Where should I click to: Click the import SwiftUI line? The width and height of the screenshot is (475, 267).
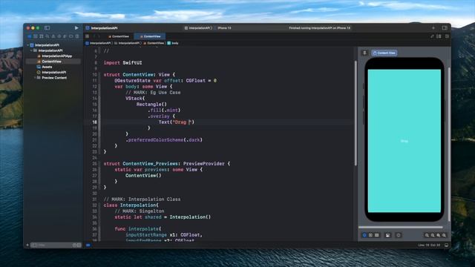[122, 62]
